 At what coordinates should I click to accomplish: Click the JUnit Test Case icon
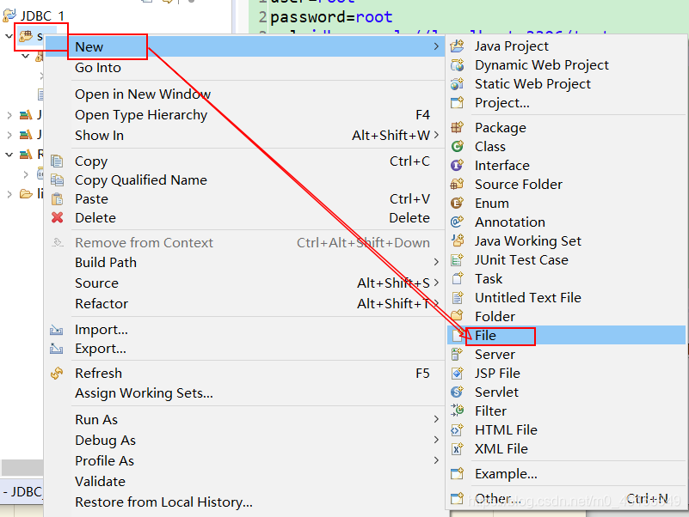(457, 260)
